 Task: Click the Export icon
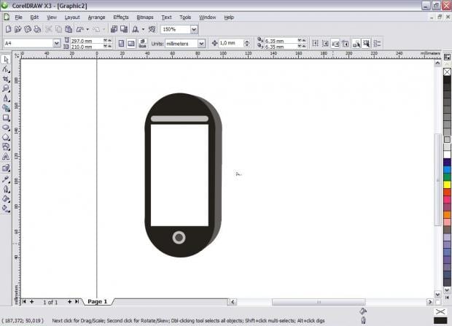[x=124, y=29]
